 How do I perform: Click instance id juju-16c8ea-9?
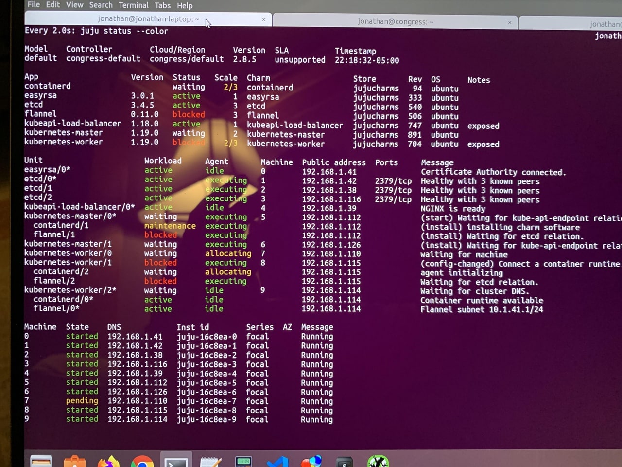[207, 419]
